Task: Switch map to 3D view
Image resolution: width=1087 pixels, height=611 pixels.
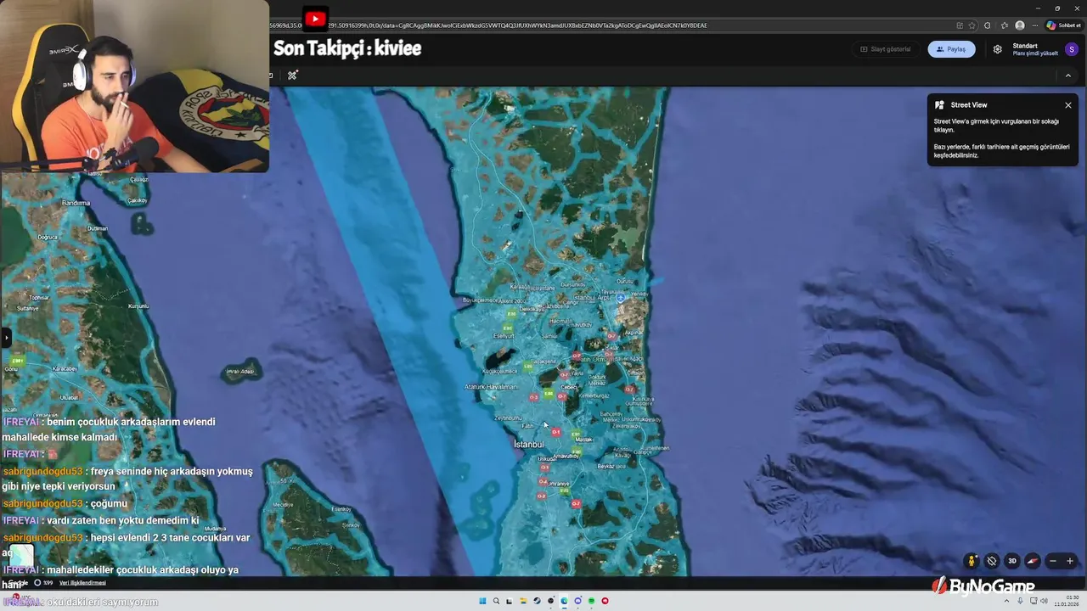Action: pos(1012,561)
